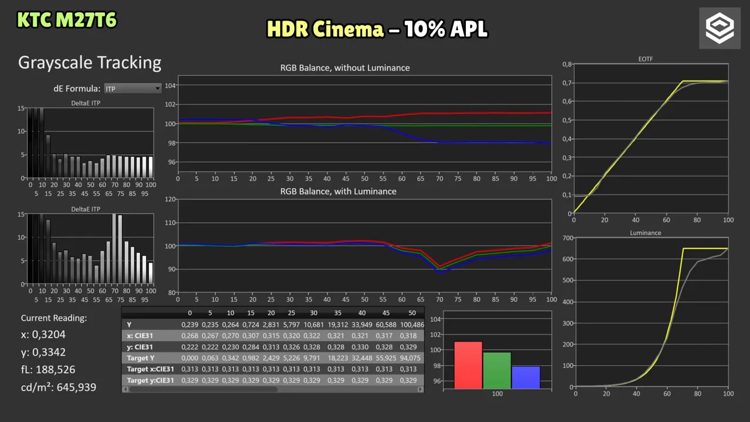Click the Target Y cell '55,925'
Viewport: 750px width, 422px height.
pyautogui.click(x=386, y=358)
